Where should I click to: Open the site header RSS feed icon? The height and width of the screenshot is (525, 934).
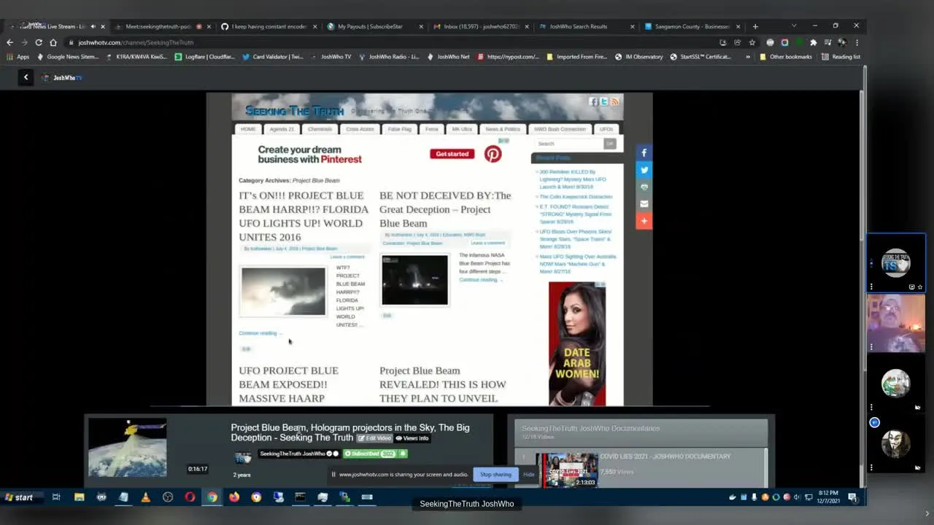click(614, 101)
